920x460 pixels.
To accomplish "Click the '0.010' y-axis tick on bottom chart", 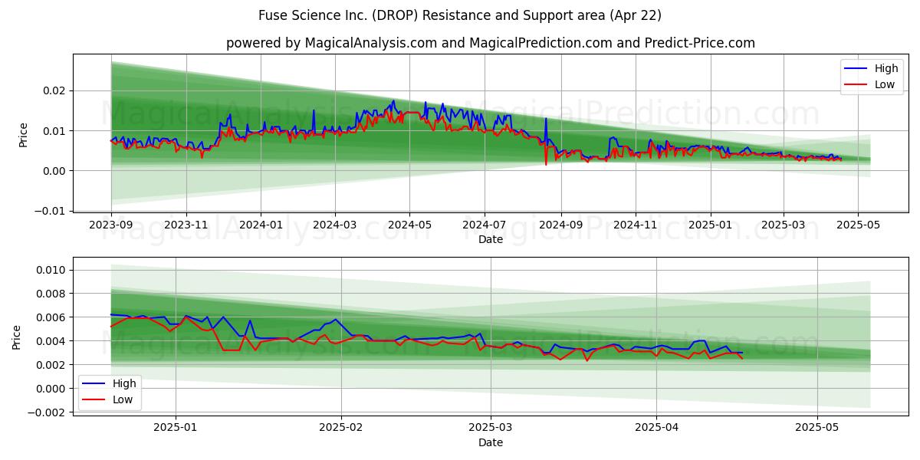I will [53, 270].
